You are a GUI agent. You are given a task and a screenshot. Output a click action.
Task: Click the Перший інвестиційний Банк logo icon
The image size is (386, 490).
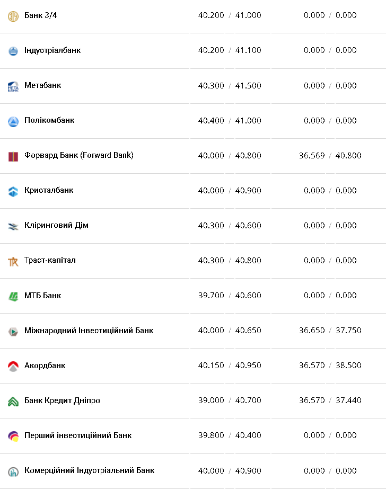(x=13, y=436)
